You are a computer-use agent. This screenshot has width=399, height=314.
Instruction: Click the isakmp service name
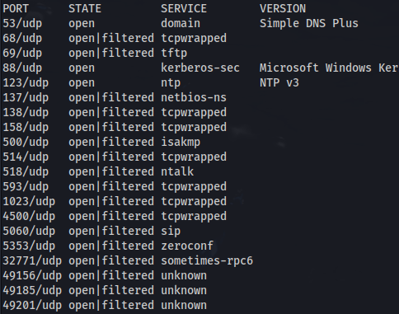tap(181, 142)
